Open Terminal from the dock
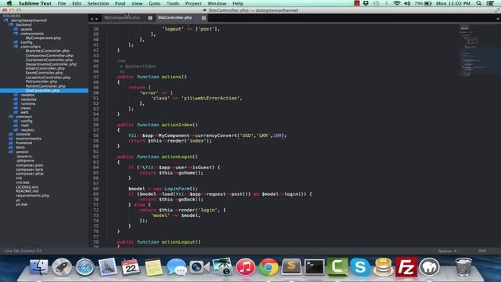This screenshot has width=501, height=282. (x=315, y=266)
